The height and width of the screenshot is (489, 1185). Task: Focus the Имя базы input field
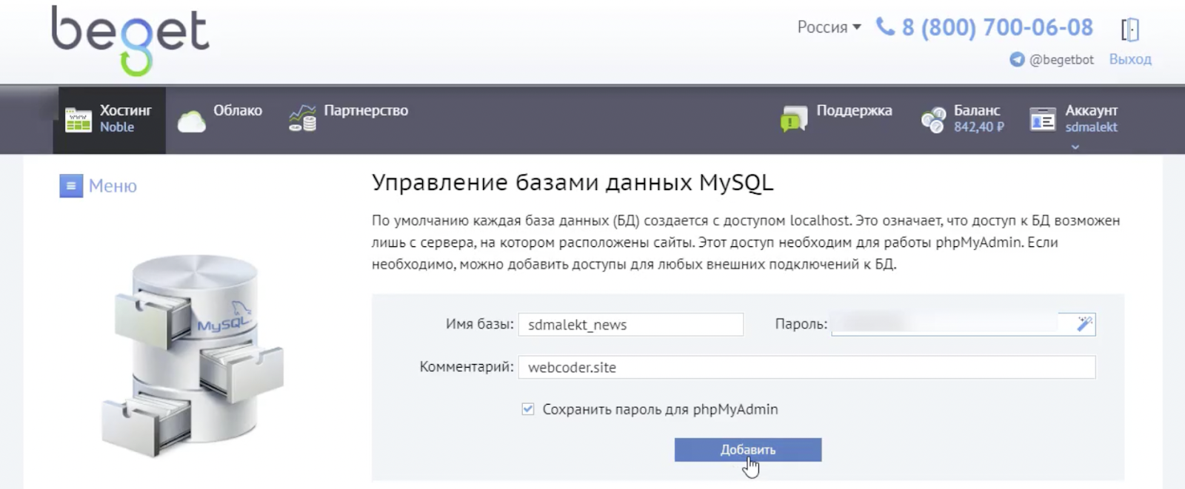point(631,324)
